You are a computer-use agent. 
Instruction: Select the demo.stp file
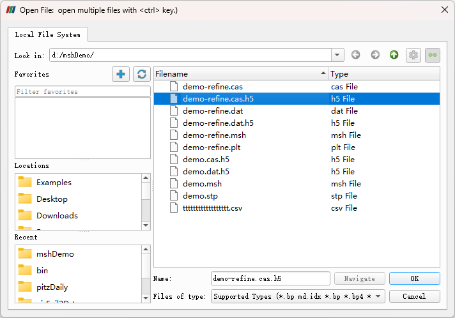(x=200, y=195)
